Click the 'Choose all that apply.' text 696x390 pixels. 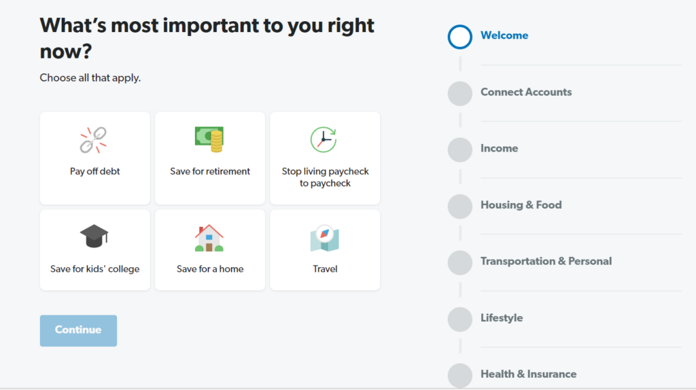(90, 77)
